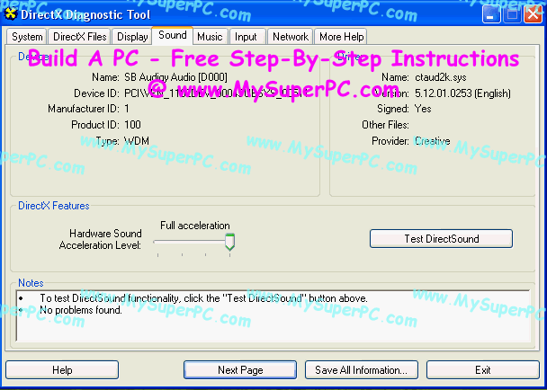Viewport: 547px width, 390px height.
Task: Click the 'Full acceleration' label
Action: pos(195,226)
